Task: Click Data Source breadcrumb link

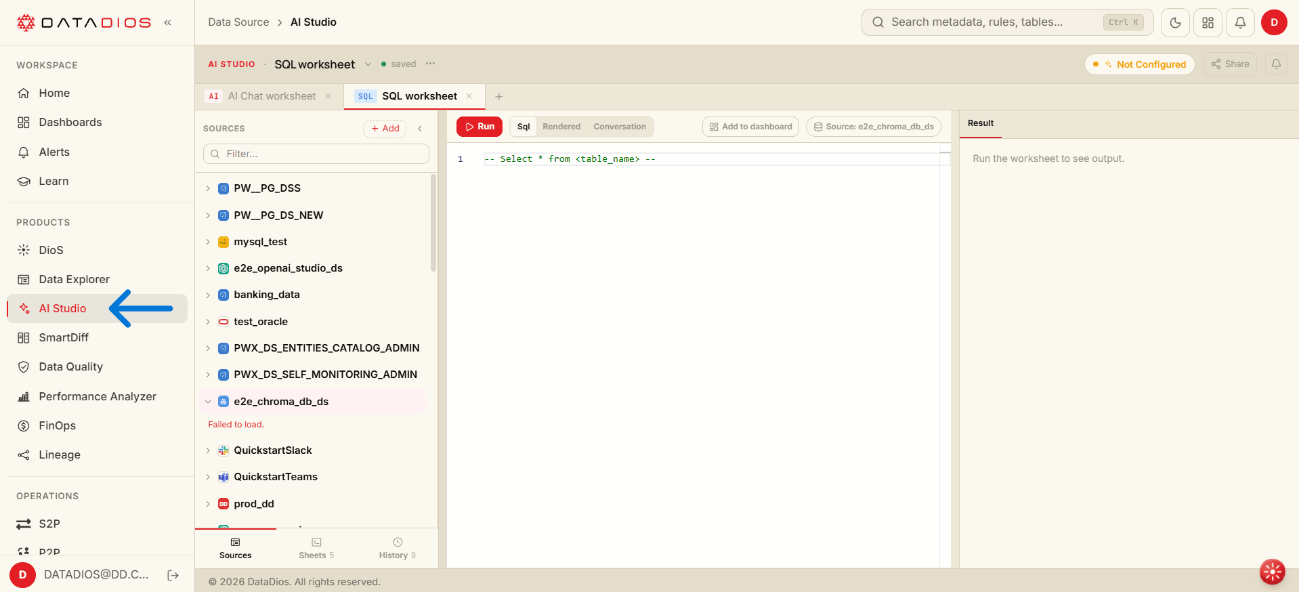Action: (x=238, y=22)
